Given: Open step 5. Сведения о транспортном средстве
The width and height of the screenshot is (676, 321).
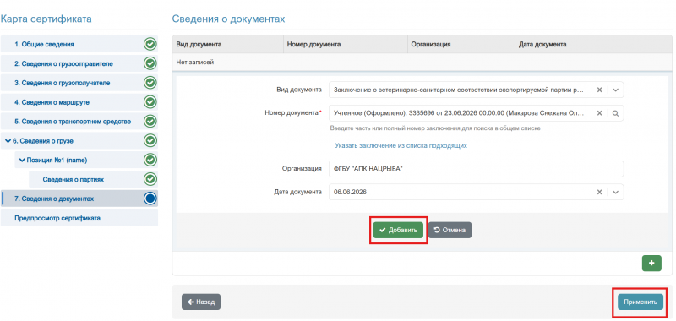Looking at the screenshot, I should (79, 121).
